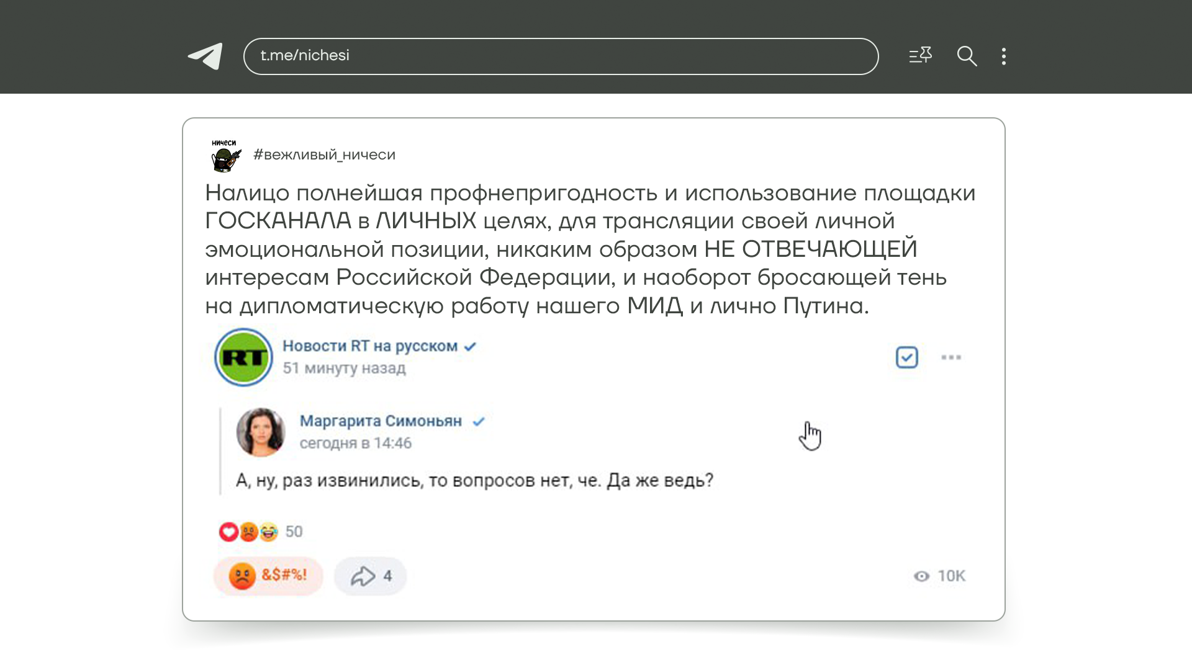Image resolution: width=1192 pixels, height=670 pixels.
Task: Open the three-dot vertical menu
Action: 1004,56
